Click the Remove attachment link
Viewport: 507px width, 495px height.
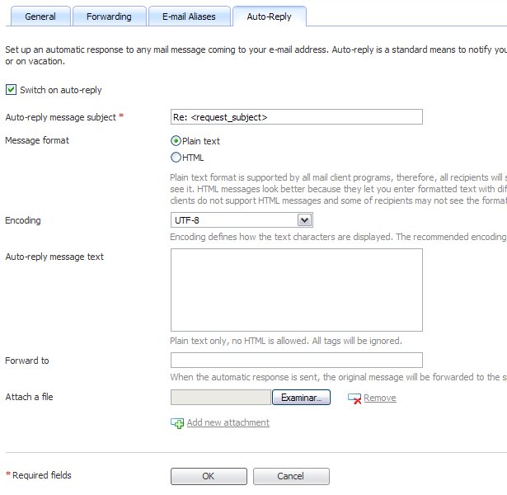pos(379,398)
